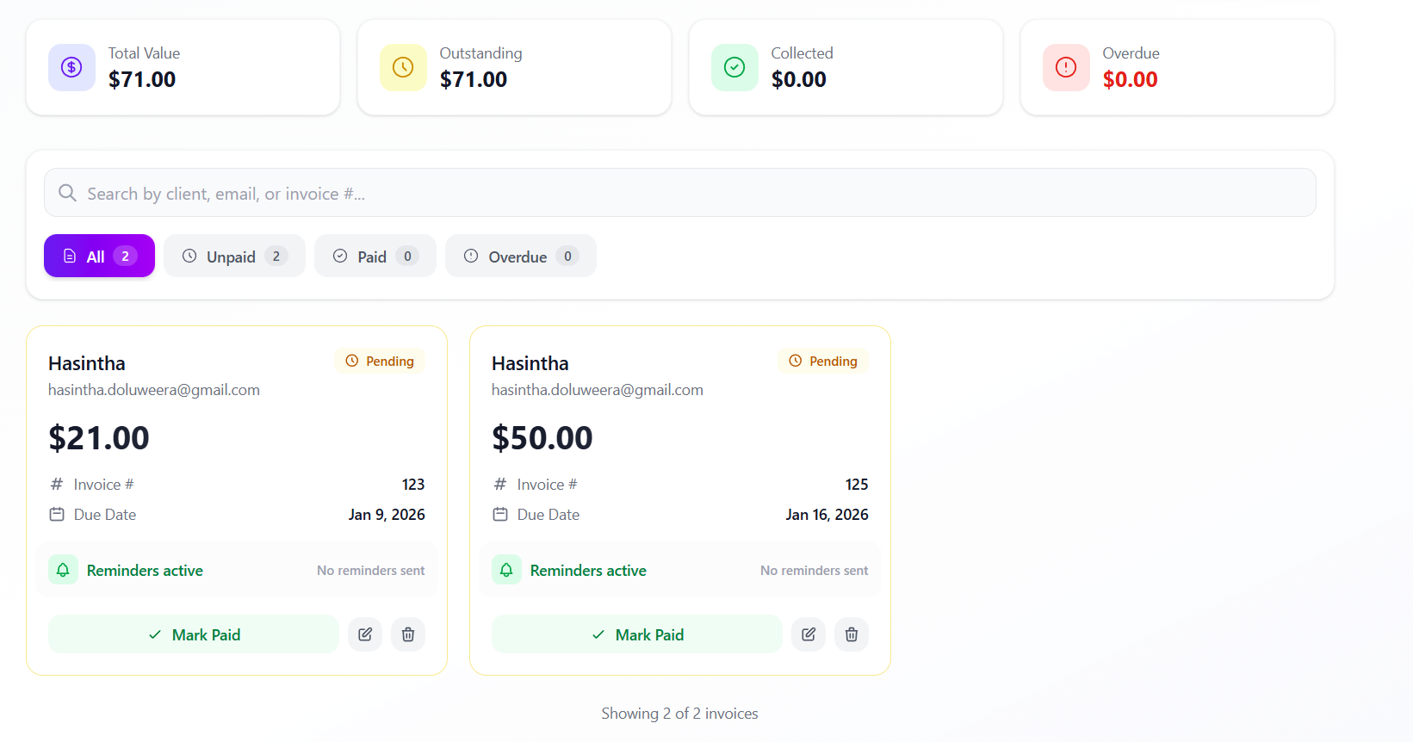Click the dollar icon on Total Value card
The image size is (1413, 742).
tap(71, 67)
